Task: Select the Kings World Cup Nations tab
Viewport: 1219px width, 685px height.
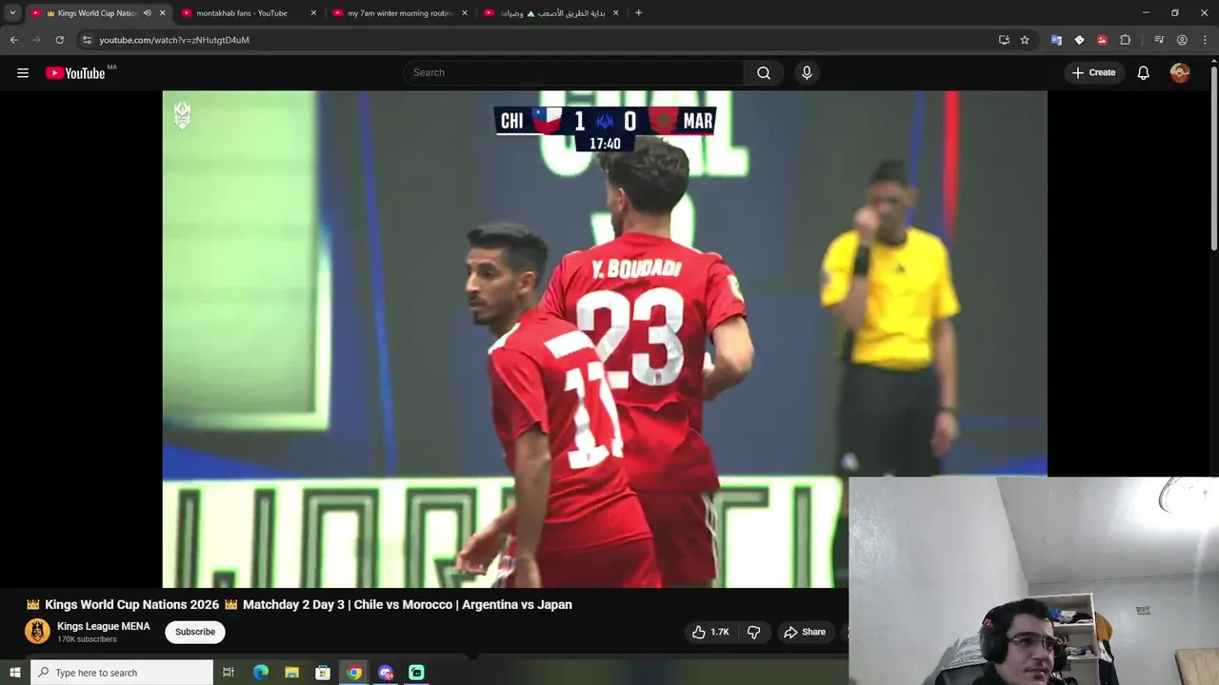Action: coord(91,13)
